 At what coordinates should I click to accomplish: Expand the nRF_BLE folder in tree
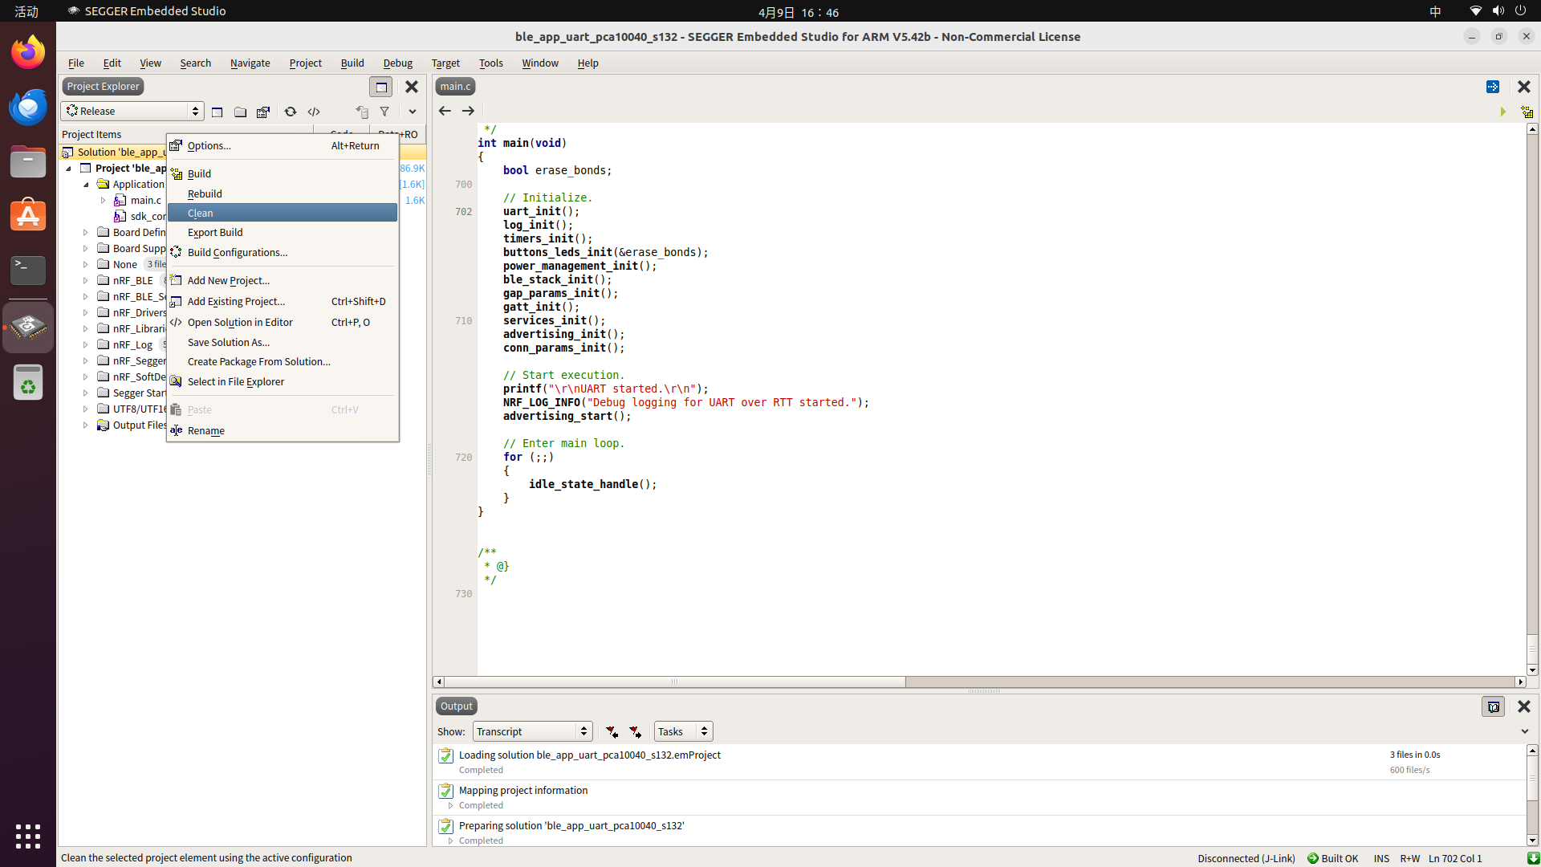point(86,280)
